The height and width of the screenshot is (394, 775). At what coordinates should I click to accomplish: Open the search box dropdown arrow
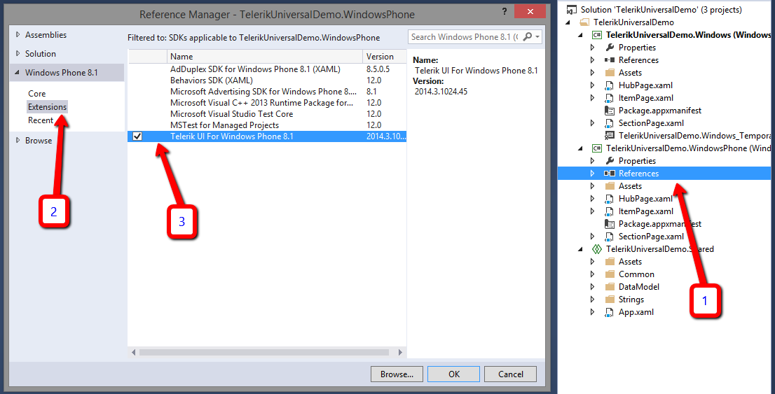click(x=537, y=36)
